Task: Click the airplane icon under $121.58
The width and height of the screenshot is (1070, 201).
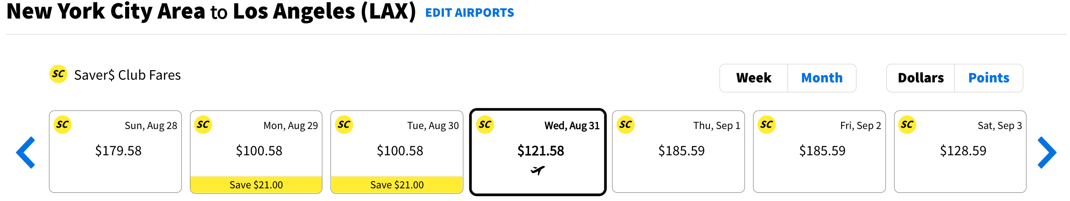Action: pos(538,171)
